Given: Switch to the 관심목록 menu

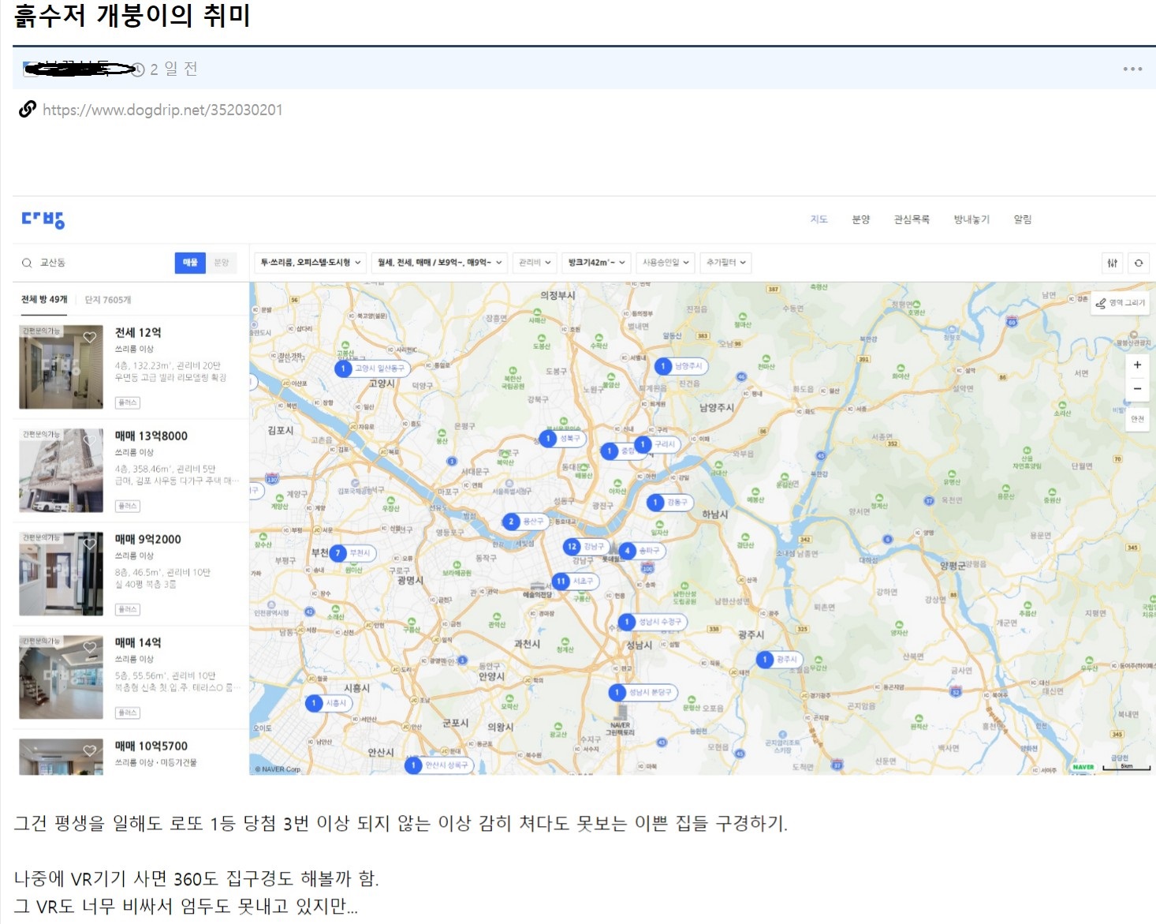Looking at the screenshot, I should pos(911,219).
